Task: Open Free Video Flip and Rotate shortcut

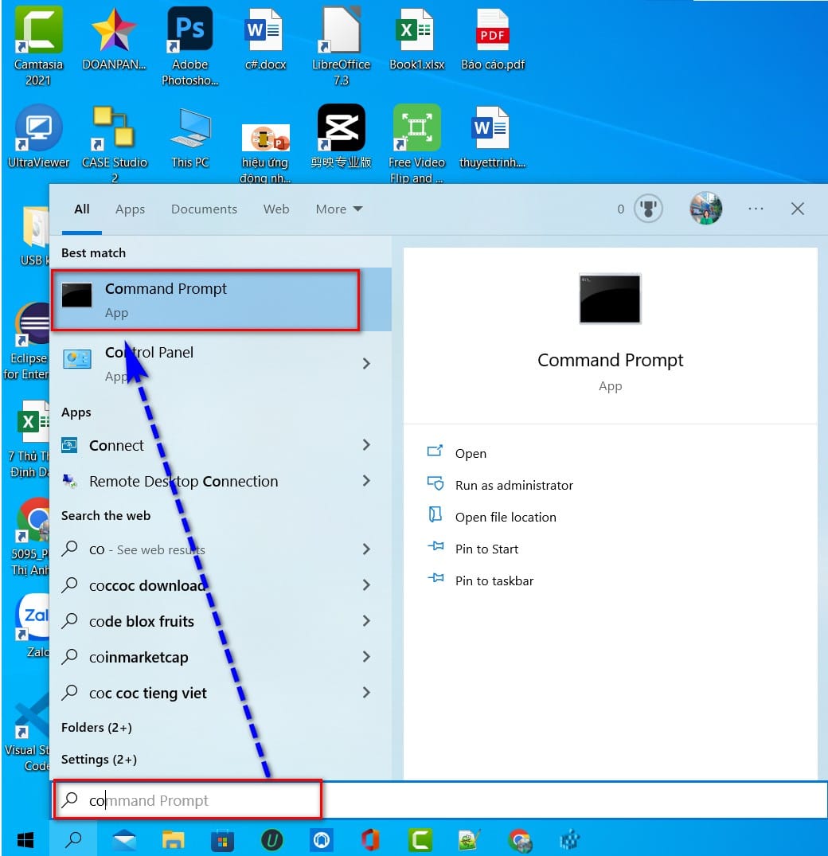Action: pyautogui.click(x=416, y=144)
